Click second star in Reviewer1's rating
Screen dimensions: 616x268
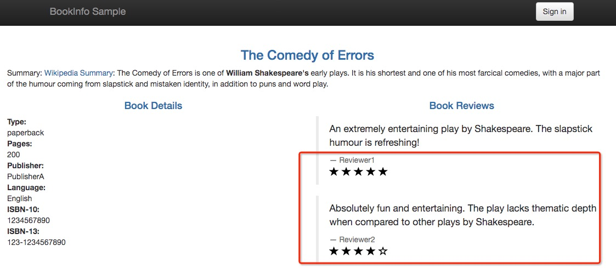click(x=346, y=172)
